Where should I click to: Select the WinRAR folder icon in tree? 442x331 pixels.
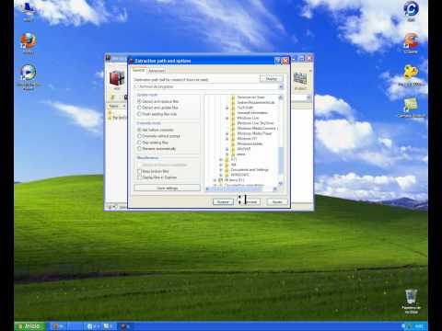pos(233,149)
